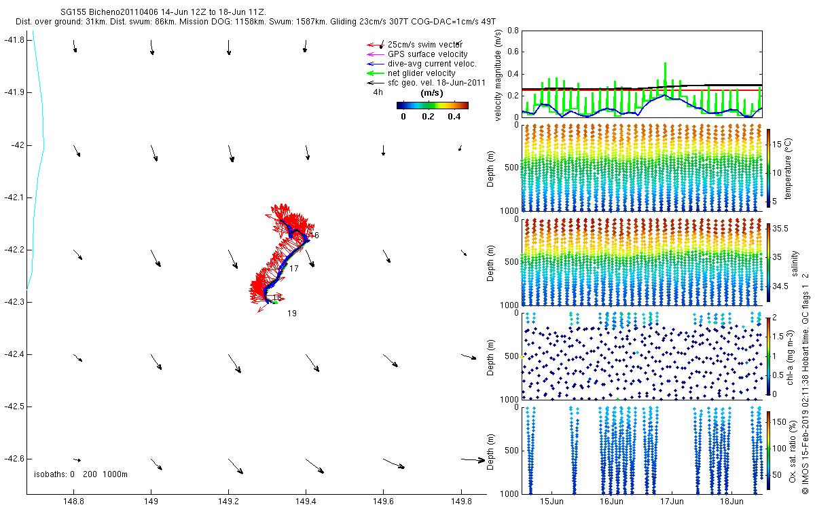Click the '15Jun' time axis tick label
The height and width of the screenshot is (509, 815).
pos(552,501)
